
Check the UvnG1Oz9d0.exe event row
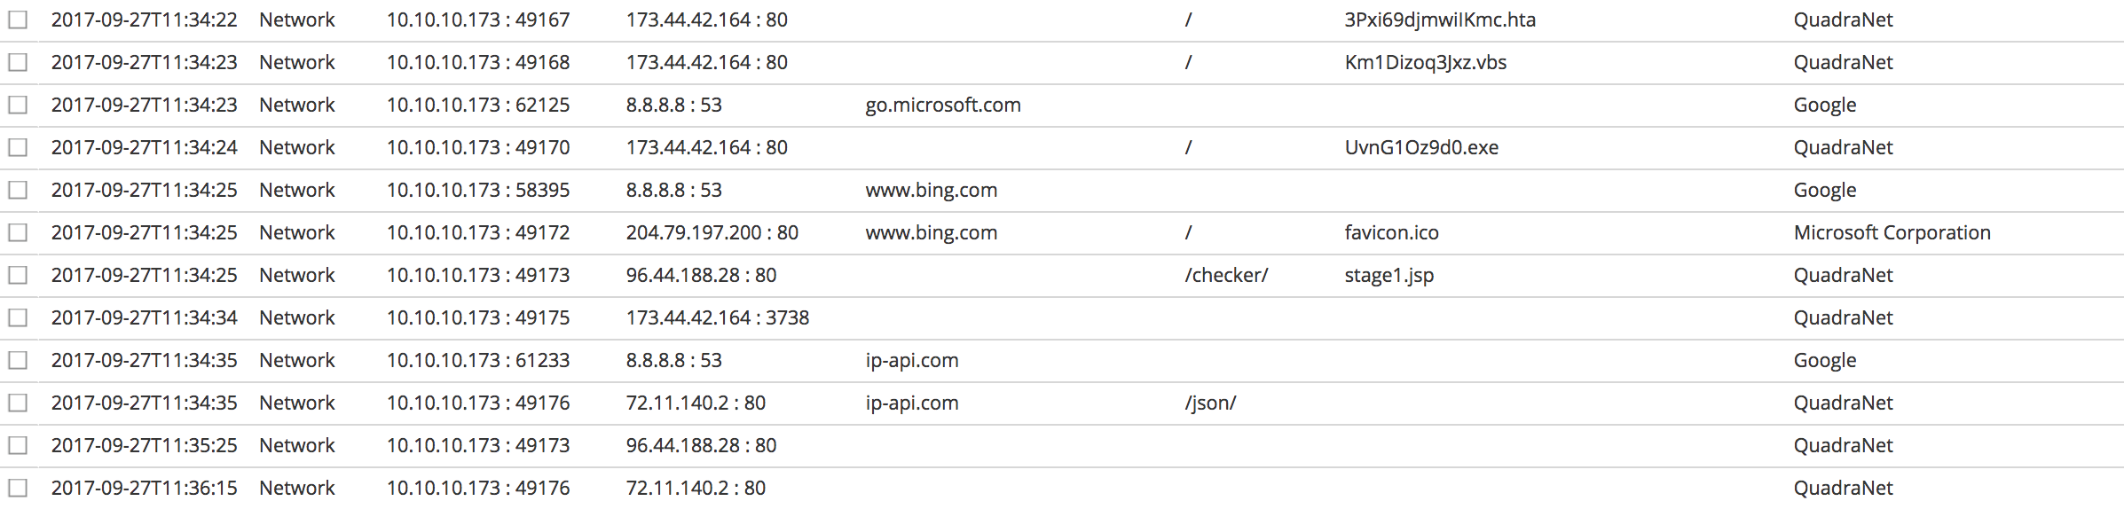(18, 147)
